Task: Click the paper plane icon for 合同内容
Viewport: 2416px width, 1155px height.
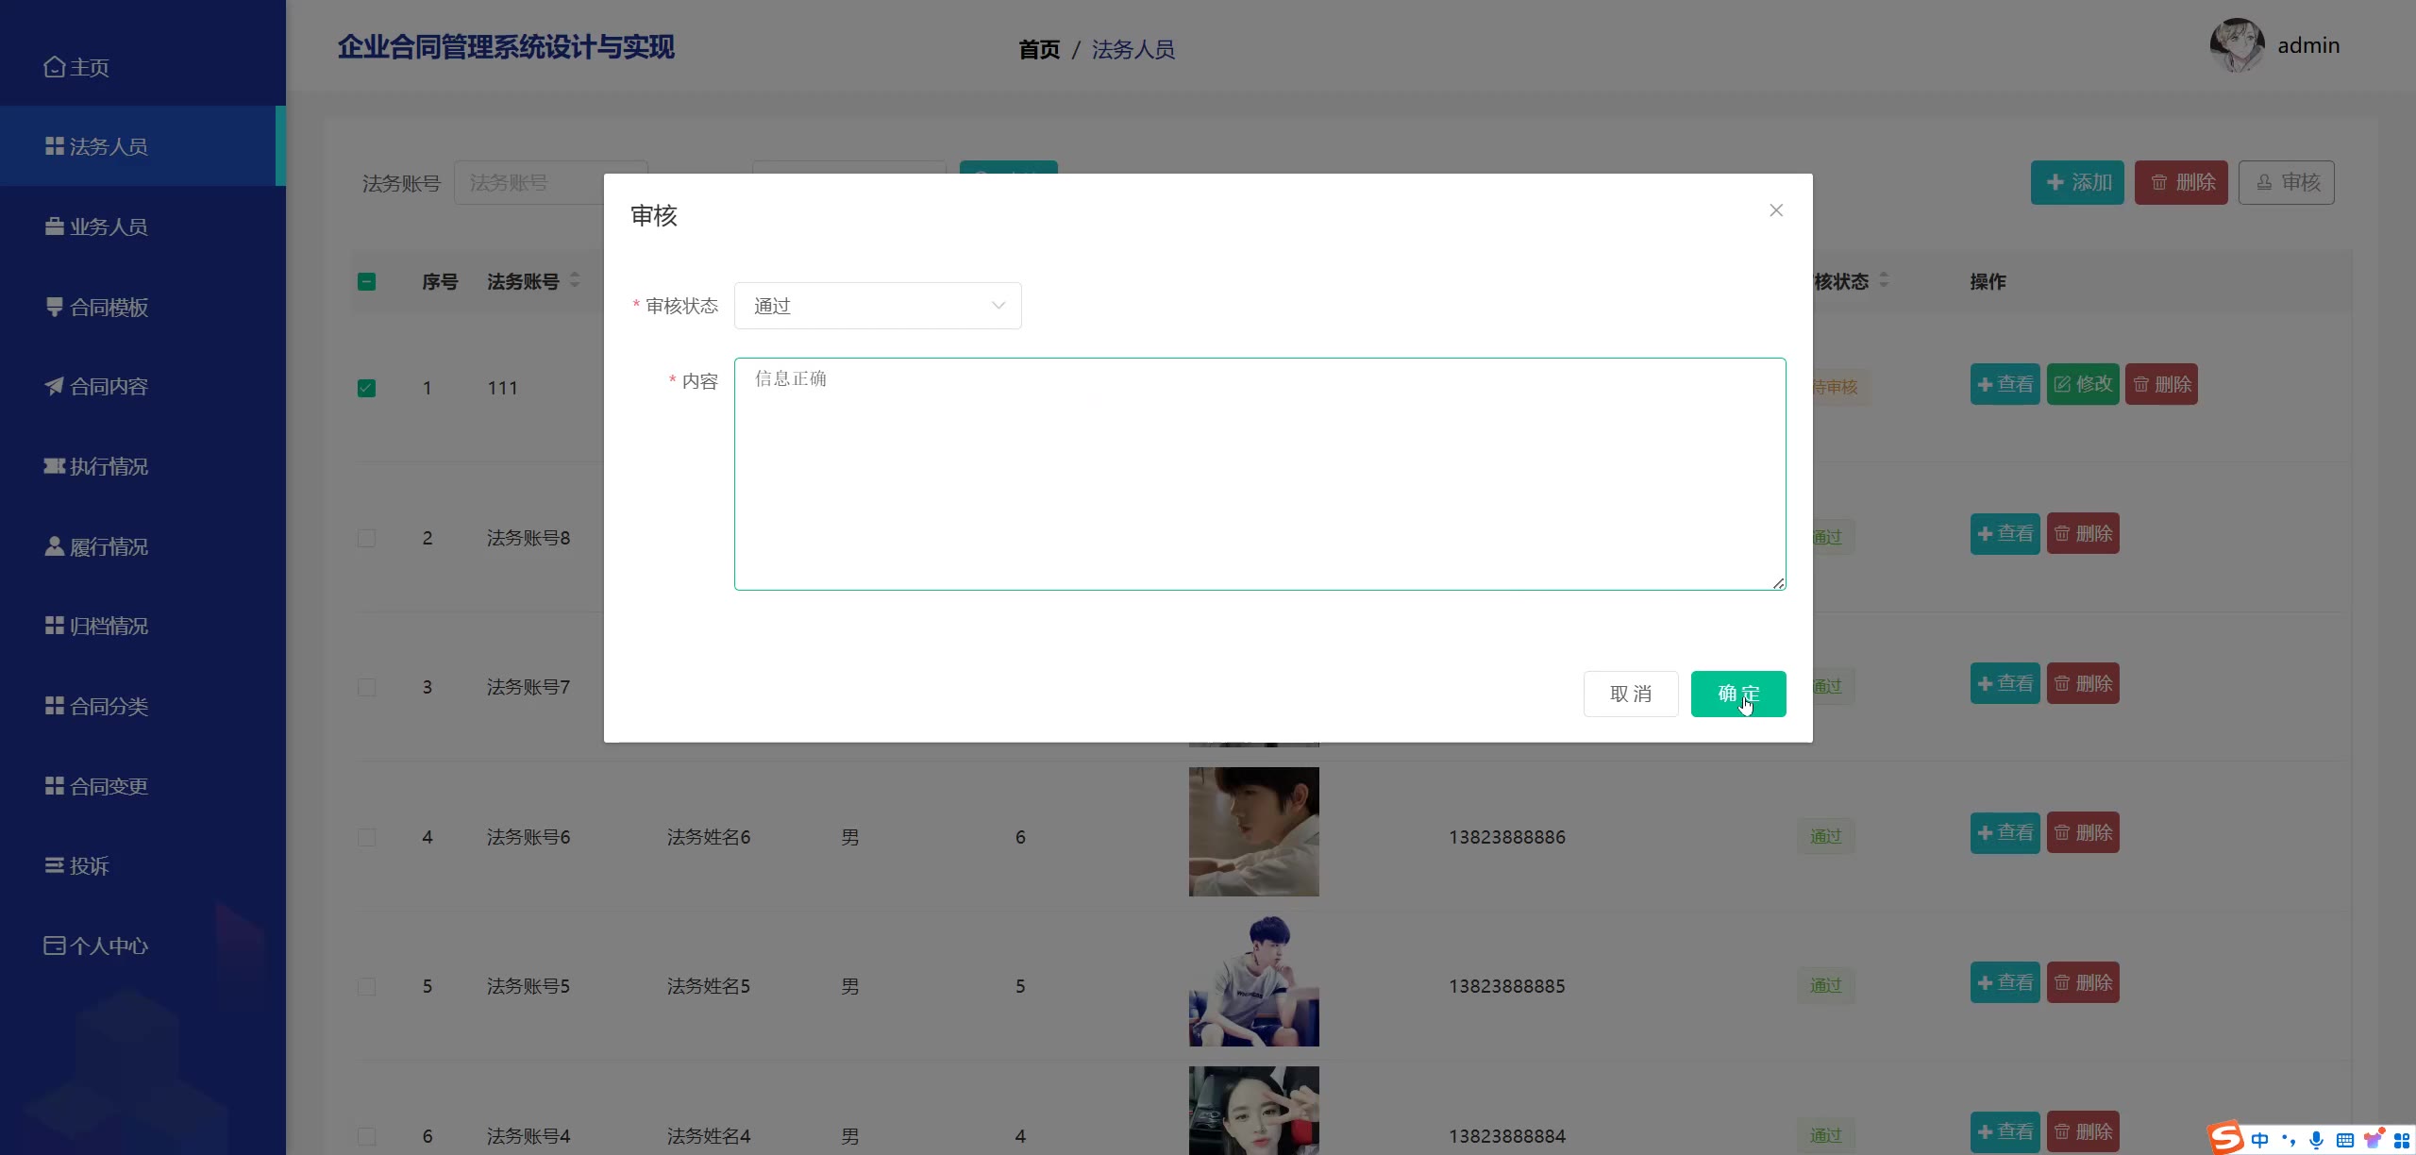Action: tap(54, 386)
